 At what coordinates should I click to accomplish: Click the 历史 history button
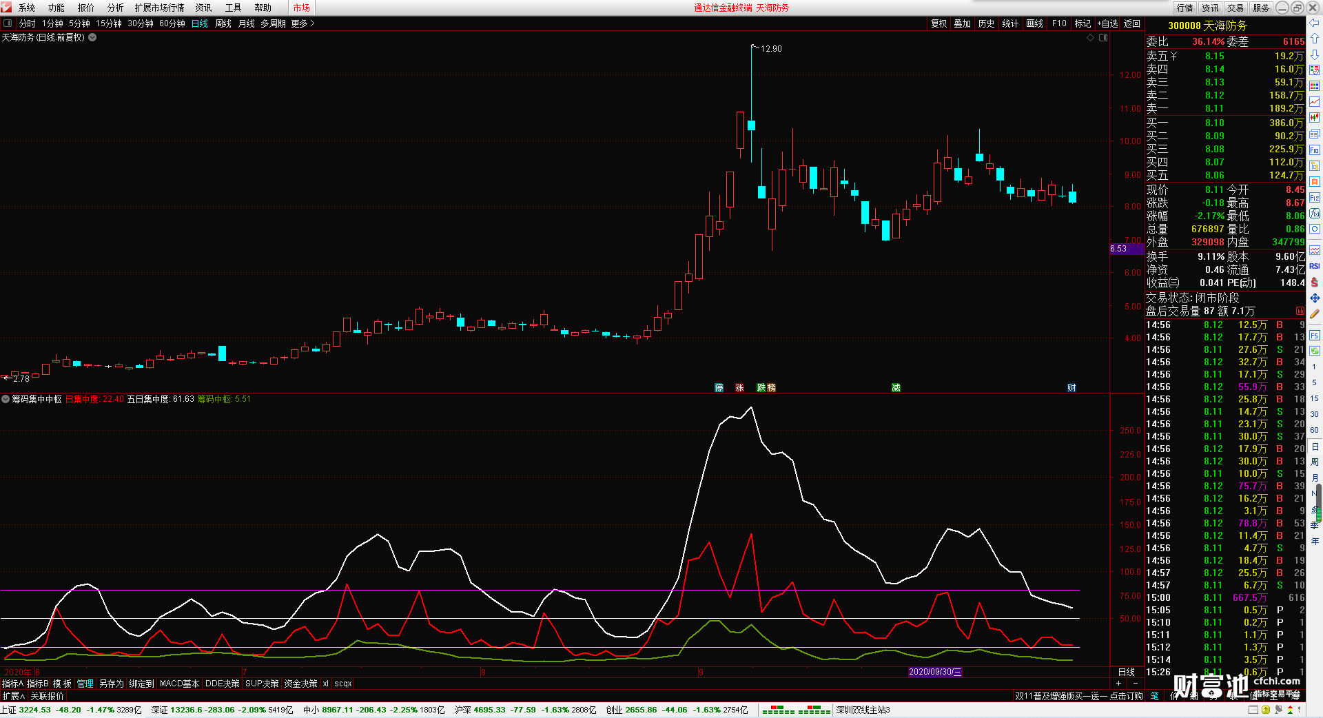987,23
